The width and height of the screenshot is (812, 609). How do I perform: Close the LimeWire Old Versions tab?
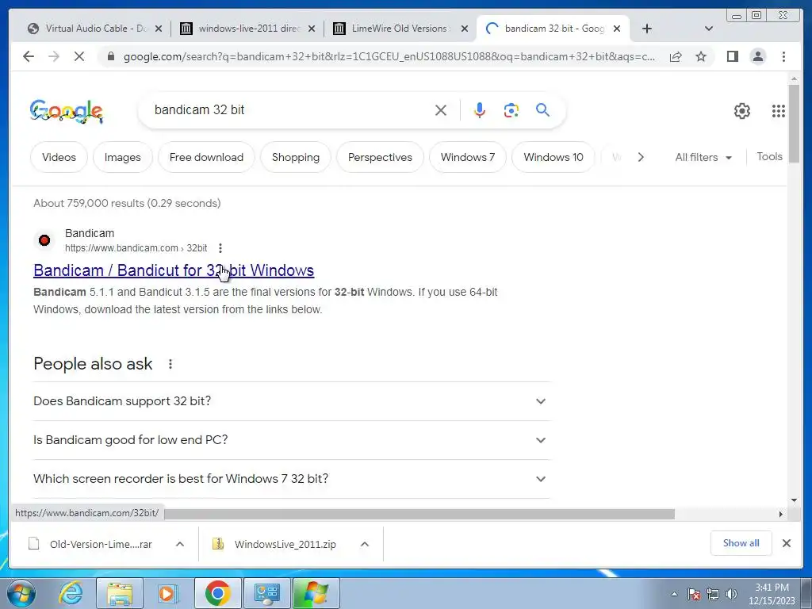(x=465, y=29)
